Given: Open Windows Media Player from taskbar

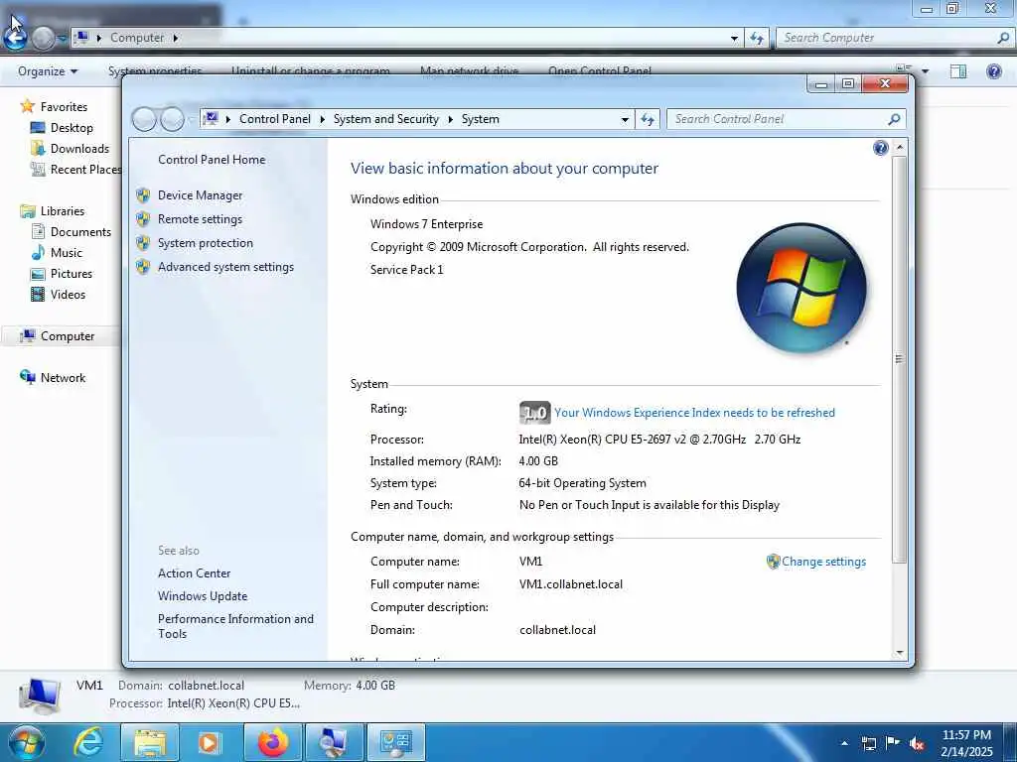Looking at the screenshot, I should [x=209, y=742].
